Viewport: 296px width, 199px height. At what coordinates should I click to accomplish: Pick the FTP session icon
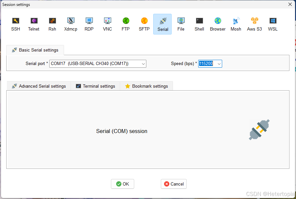[x=126, y=24]
